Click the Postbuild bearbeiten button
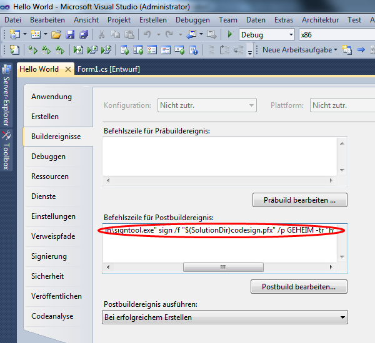Screen dimensions: 375x343 click(299, 287)
